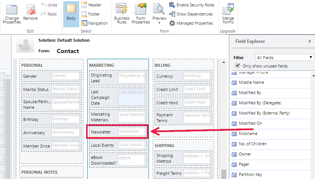Select Modified By field in Field Explorer
This screenshot has width=315, height=179.
270,93
